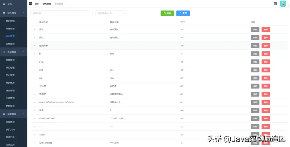290x147 pixels.
Task: Open the 请选择审核状态 dropdown
Action: point(111,13)
